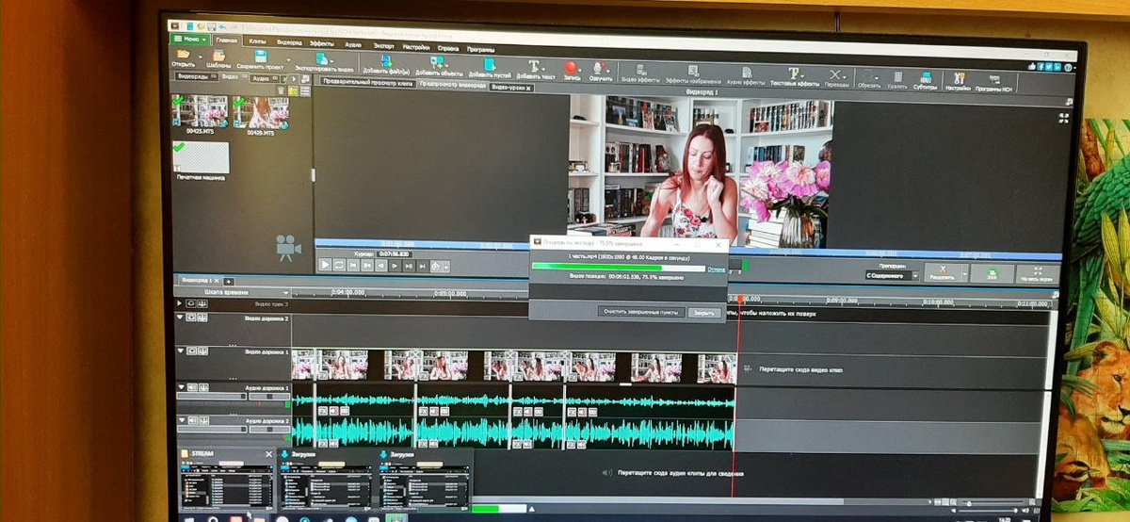
Task: Select the Печатная машинка clip thumbnail
Action: (201, 157)
